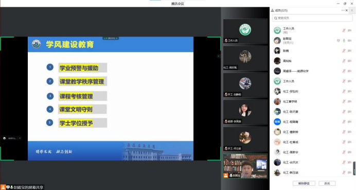The height and width of the screenshot is (190, 356).
Task: Click the host's screen sharing indicator icon
Action: [339, 40]
